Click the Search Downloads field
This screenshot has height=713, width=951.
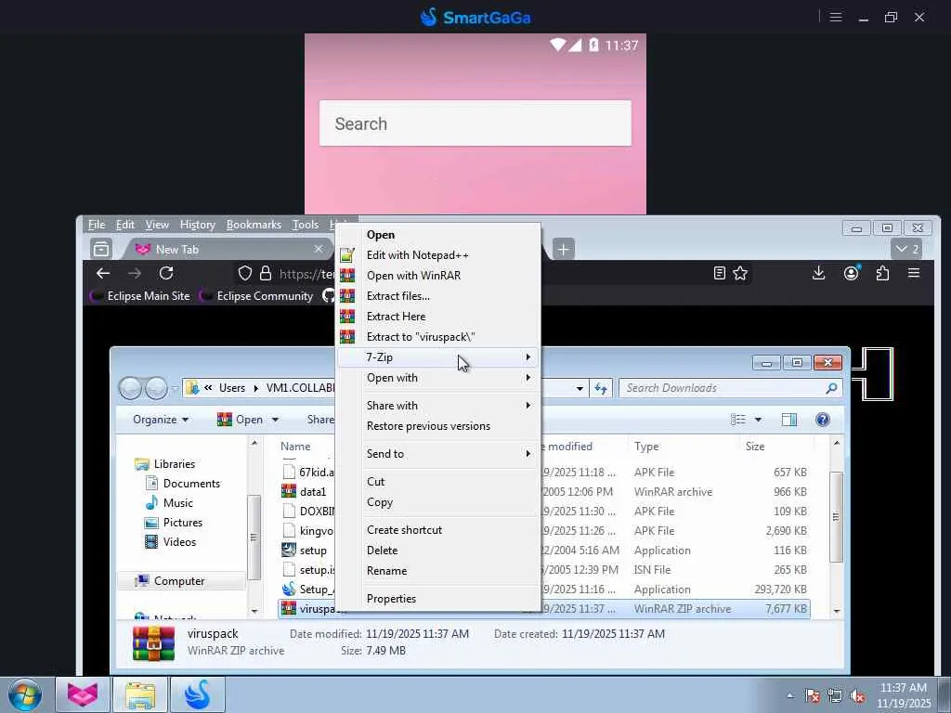pos(731,388)
